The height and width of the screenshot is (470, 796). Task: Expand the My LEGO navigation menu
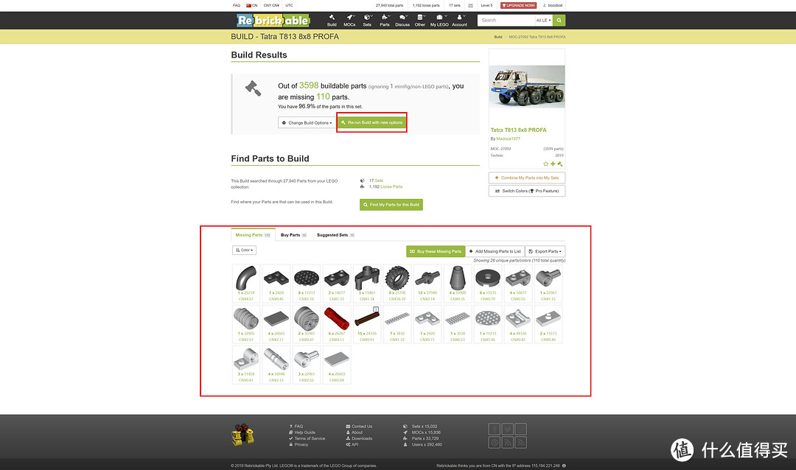pos(439,21)
